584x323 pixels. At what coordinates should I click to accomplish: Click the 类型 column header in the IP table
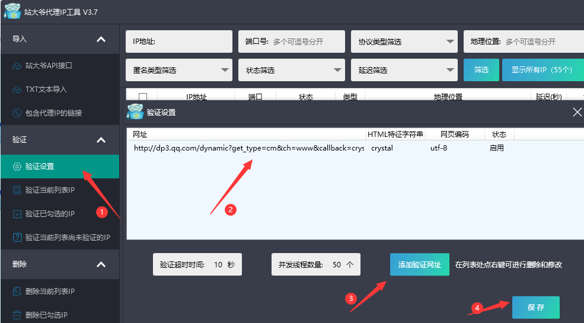coord(350,97)
